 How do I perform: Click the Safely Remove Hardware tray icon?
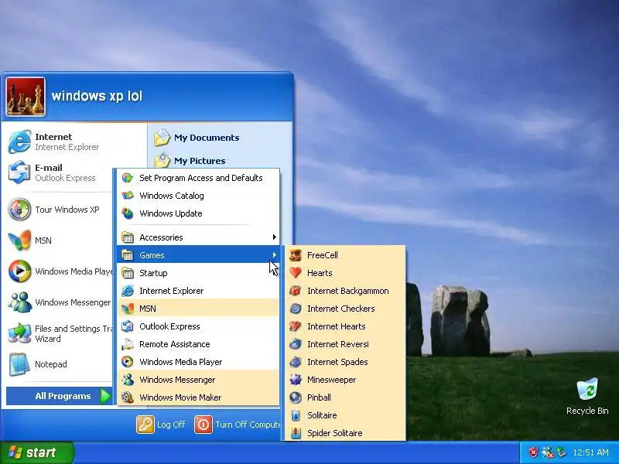560,452
